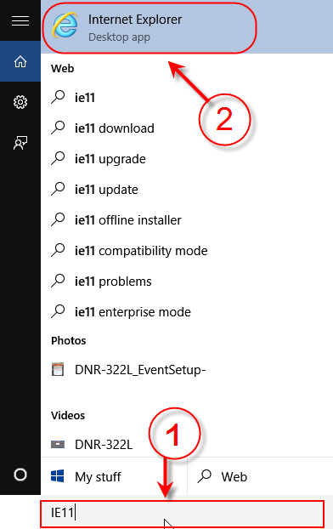333x529 pixels.
Task: Open the hamburger menu icon
Action: (20, 21)
